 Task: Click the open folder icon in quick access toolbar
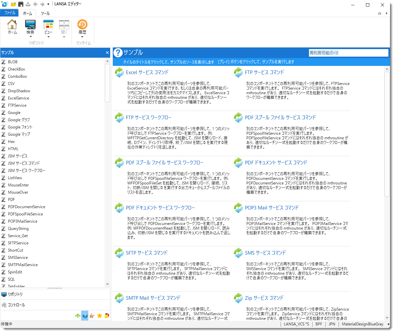pyautogui.click(x=13, y=4)
